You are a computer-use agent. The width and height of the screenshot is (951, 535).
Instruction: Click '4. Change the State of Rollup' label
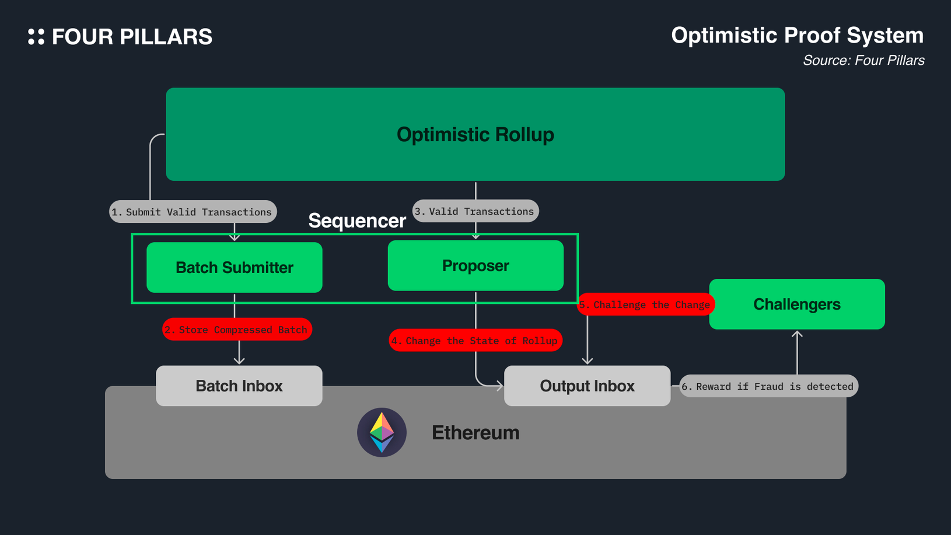(x=475, y=341)
